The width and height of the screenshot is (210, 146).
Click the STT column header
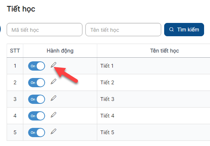point(15,51)
